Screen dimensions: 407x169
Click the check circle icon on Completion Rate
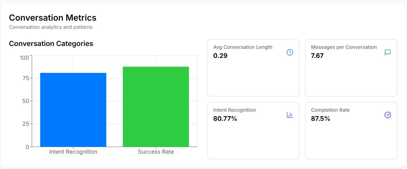pos(388,115)
